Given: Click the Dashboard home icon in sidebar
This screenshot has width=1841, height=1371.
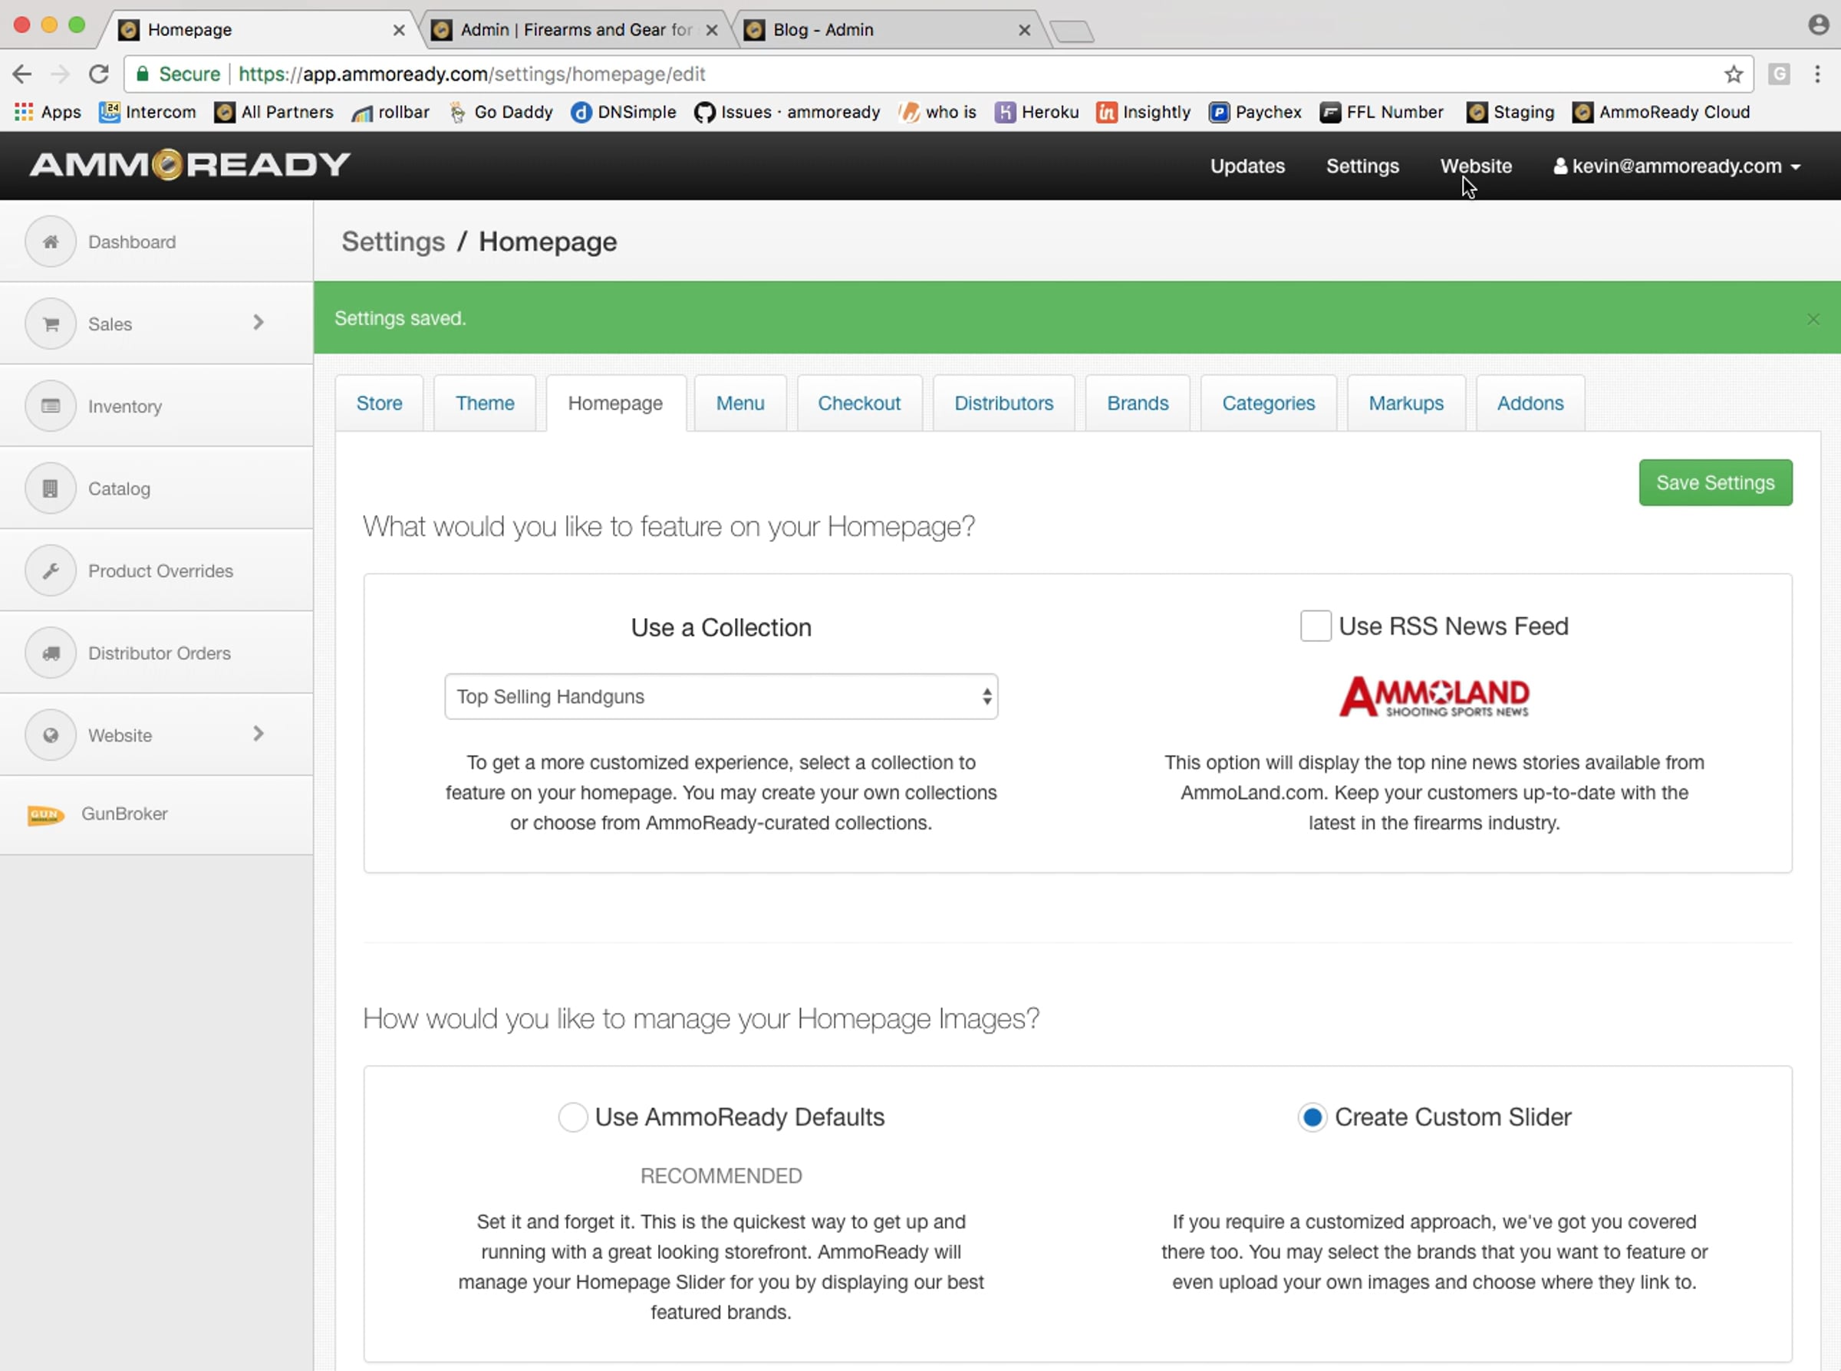Looking at the screenshot, I should point(51,242).
